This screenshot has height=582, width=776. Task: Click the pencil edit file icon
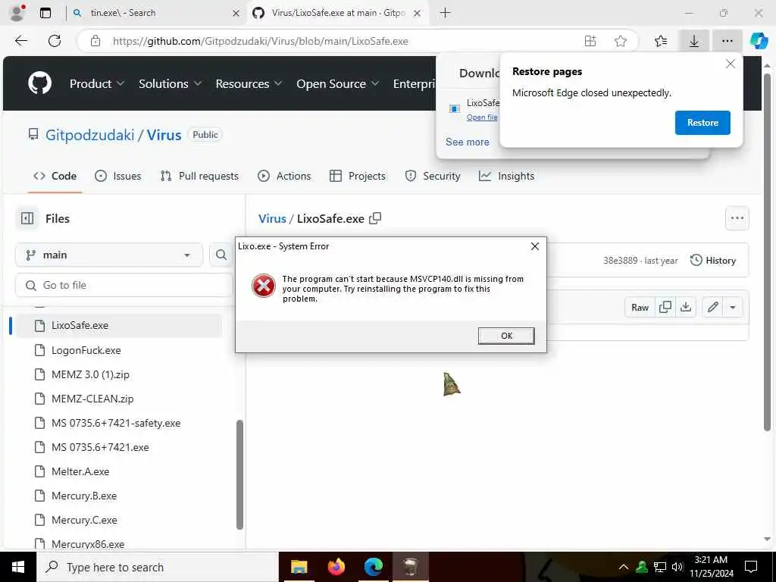(x=712, y=308)
